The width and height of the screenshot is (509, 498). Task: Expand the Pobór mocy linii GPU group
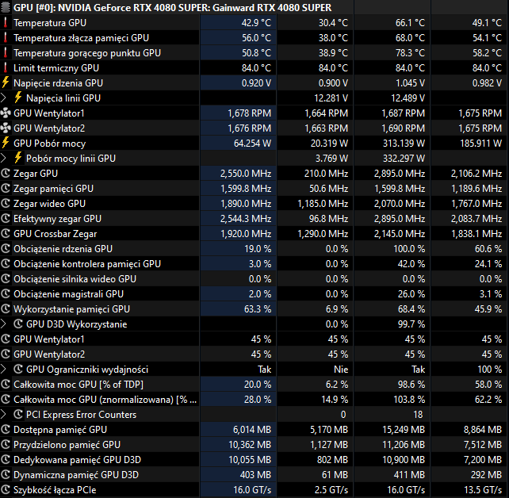pyautogui.click(x=4, y=158)
